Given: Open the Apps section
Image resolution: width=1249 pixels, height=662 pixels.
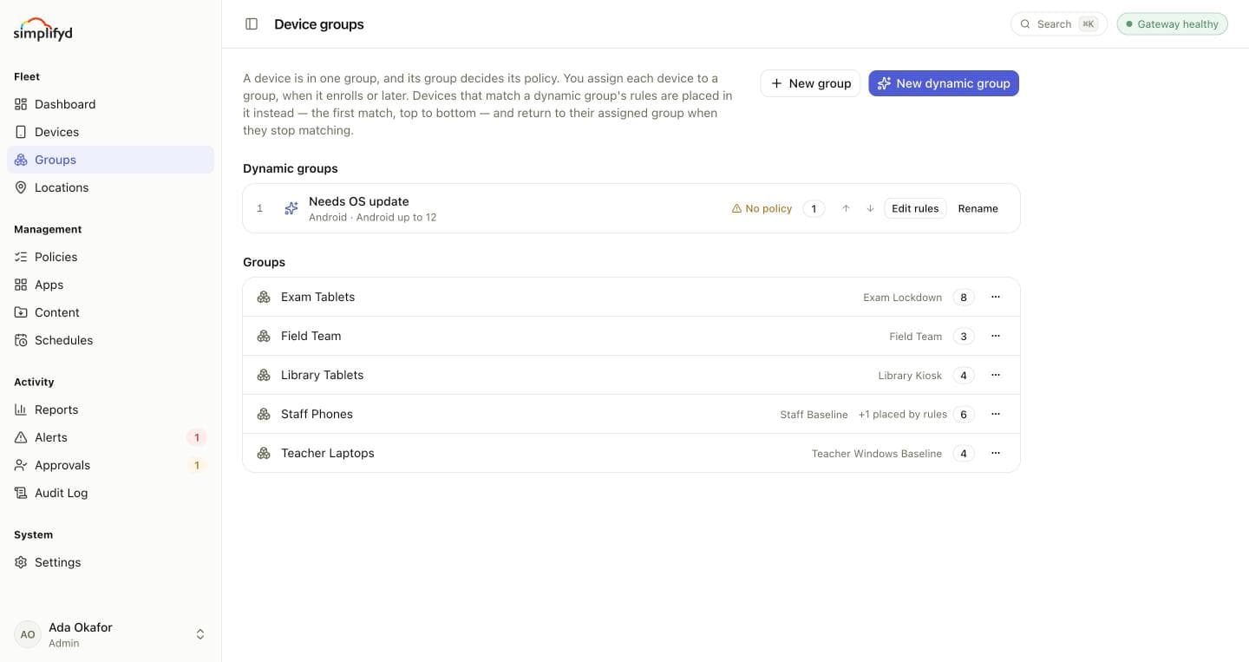Looking at the screenshot, I should point(110,285).
